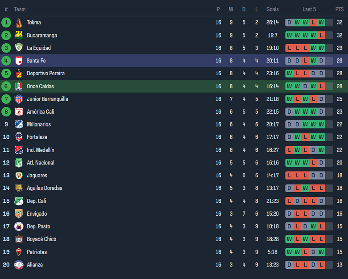Click the Goals column header
Viewport: 348px width, 279px height.
[273, 9]
